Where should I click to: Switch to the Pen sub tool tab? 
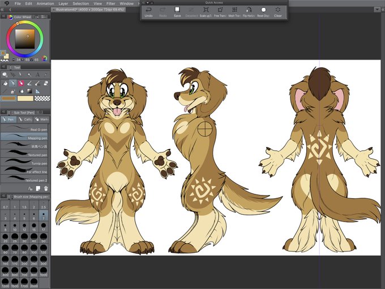[x=8, y=120]
